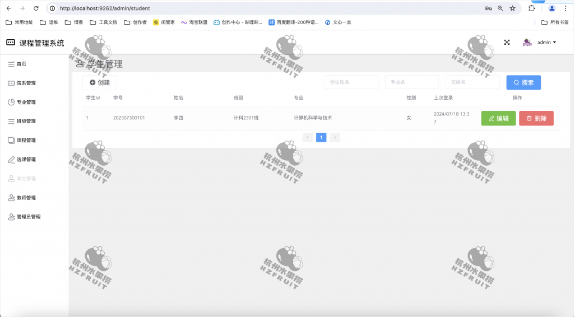Image resolution: width=574 pixels, height=317 pixels.
Task: Click the 学号 column header
Action: point(118,97)
